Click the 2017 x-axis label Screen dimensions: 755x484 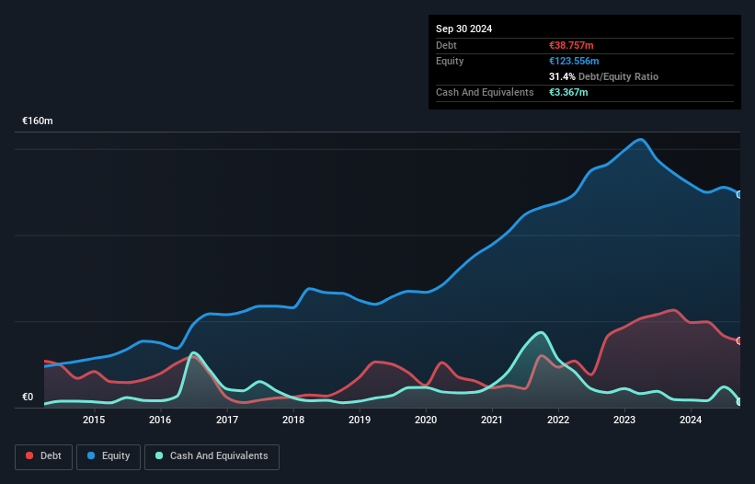227,420
